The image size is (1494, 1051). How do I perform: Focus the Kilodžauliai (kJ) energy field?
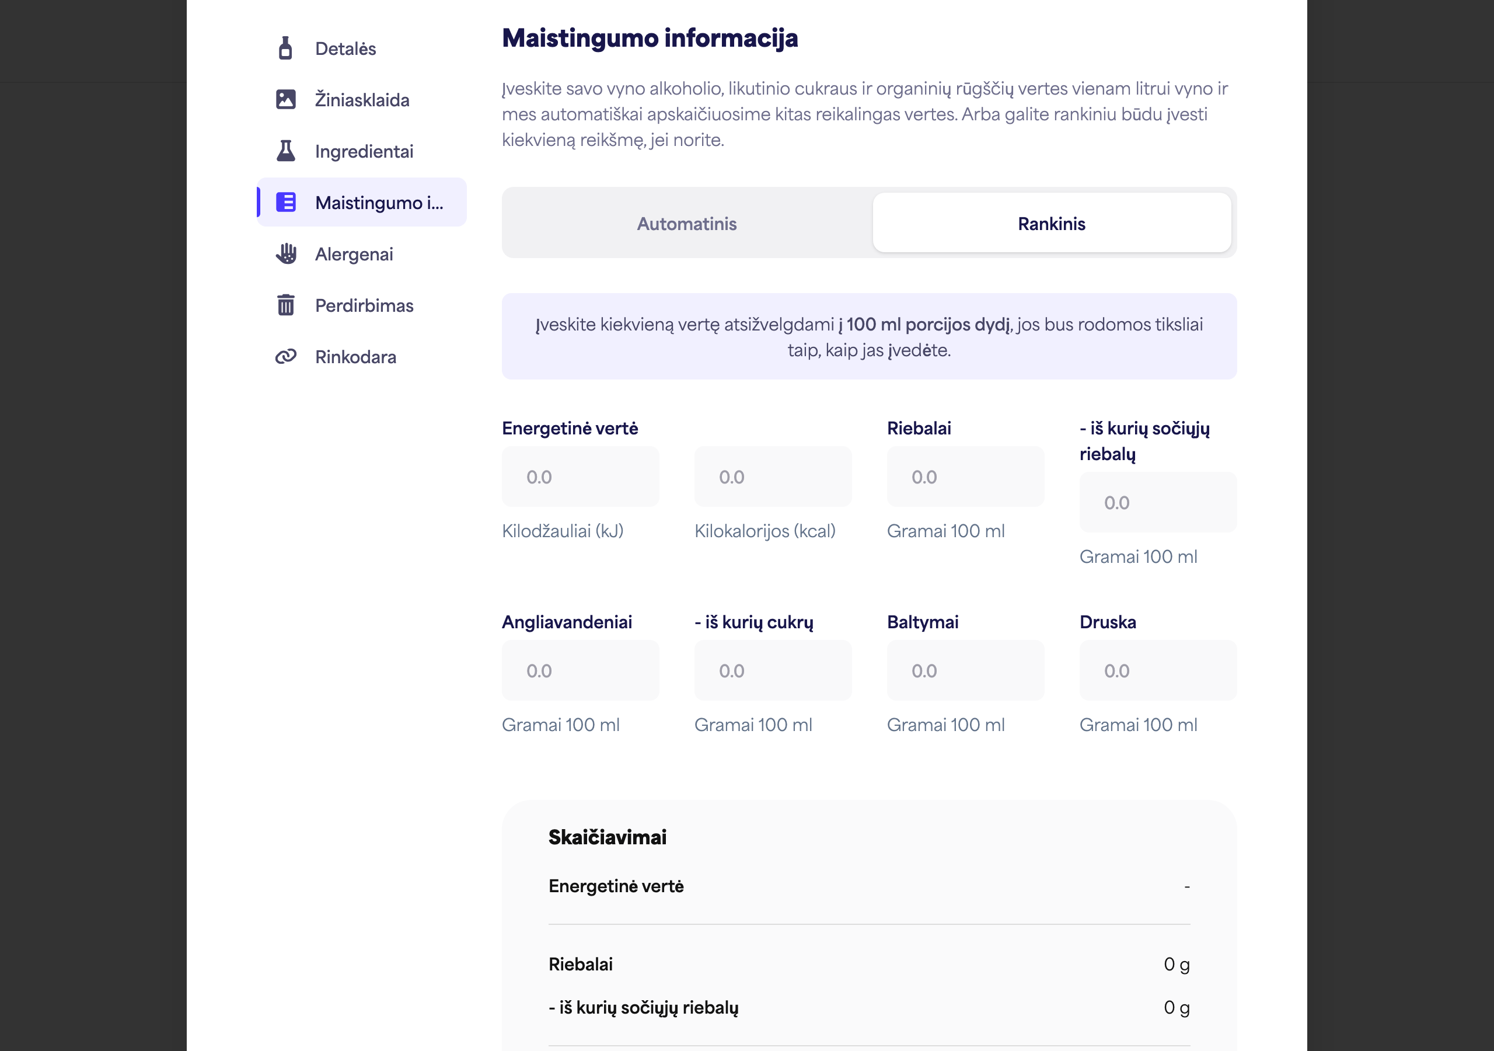(581, 476)
